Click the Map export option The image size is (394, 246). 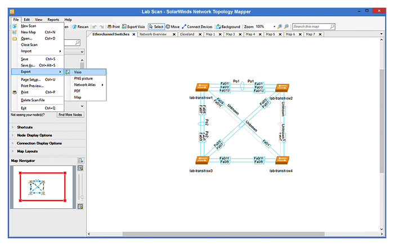[x=86, y=97]
